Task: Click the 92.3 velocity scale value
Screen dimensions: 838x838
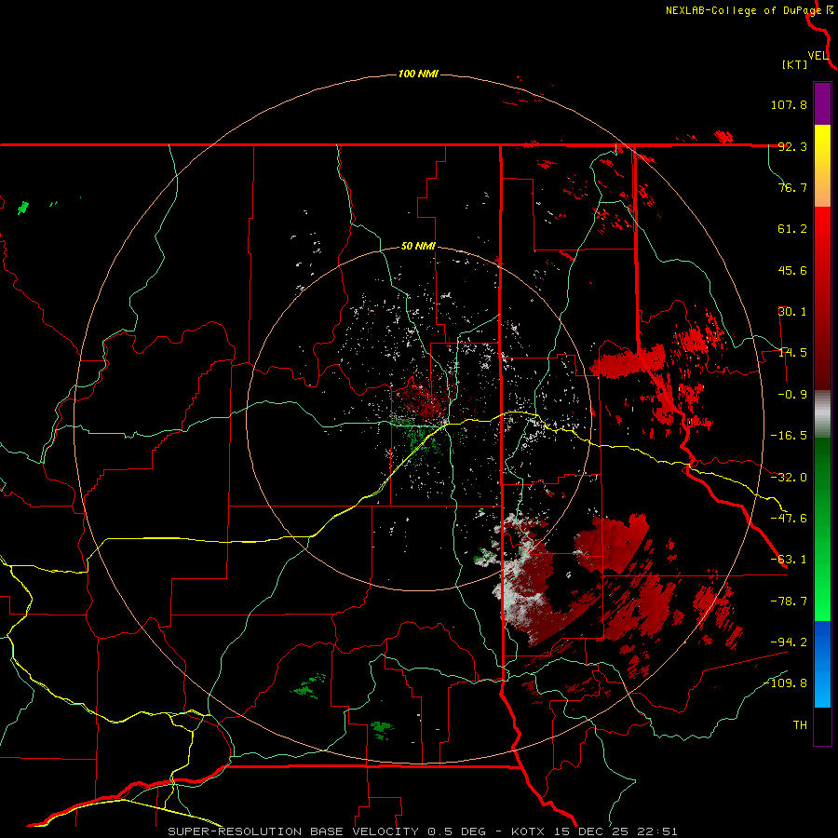Action: point(792,146)
